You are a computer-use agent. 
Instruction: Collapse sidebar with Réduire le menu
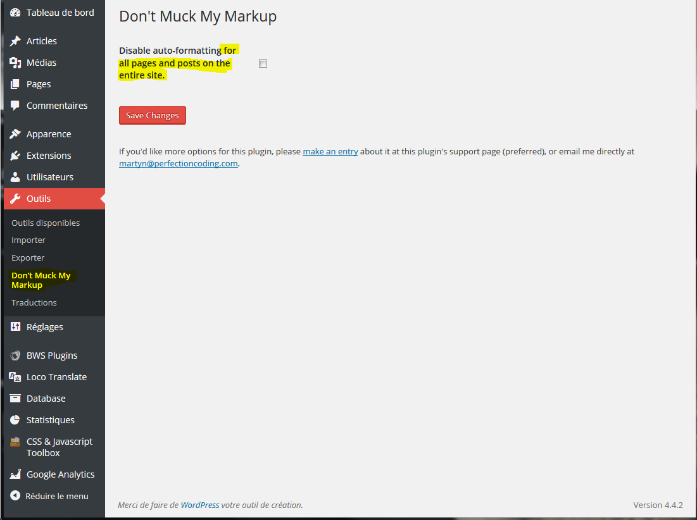pos(50,497)
